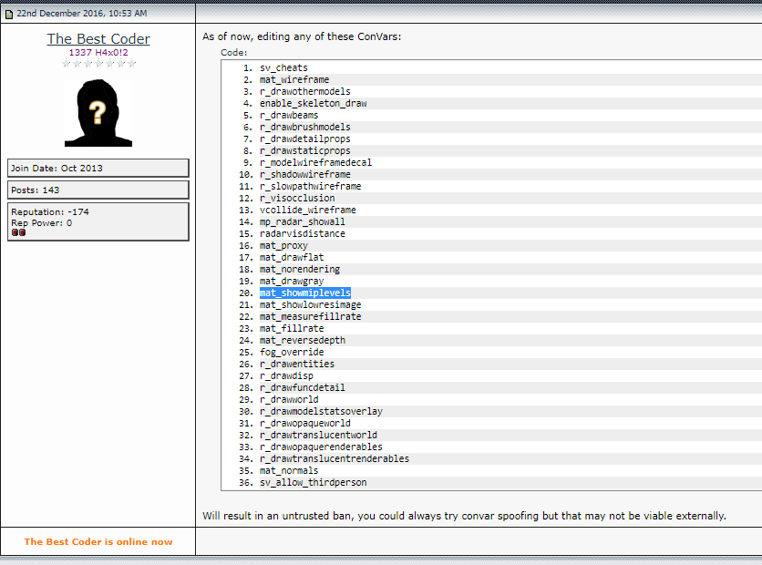
Task: Click code line r_visocclusion
Action: (x=297, y=199)
